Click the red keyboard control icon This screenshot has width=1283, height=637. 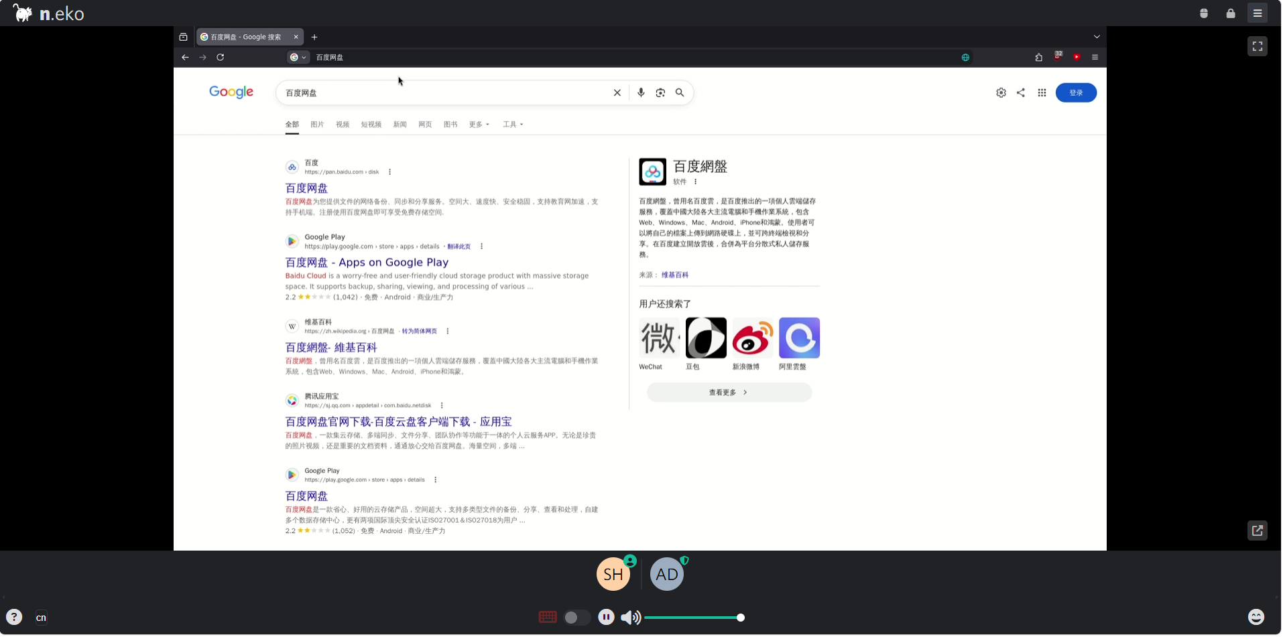(x=548, y=618)
